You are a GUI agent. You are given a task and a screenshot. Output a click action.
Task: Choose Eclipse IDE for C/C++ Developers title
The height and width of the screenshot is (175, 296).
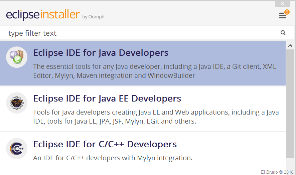(105, 144)
